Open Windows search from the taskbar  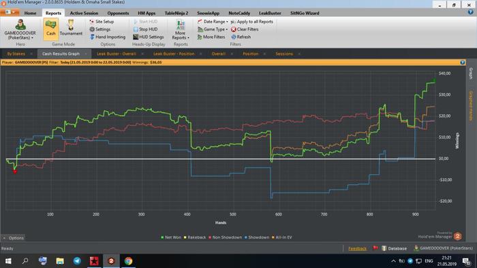[x=25, y=261]
